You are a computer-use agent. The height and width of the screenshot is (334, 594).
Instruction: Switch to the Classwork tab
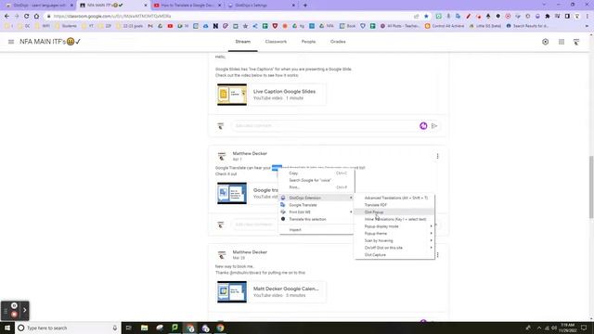pos(276,42)
